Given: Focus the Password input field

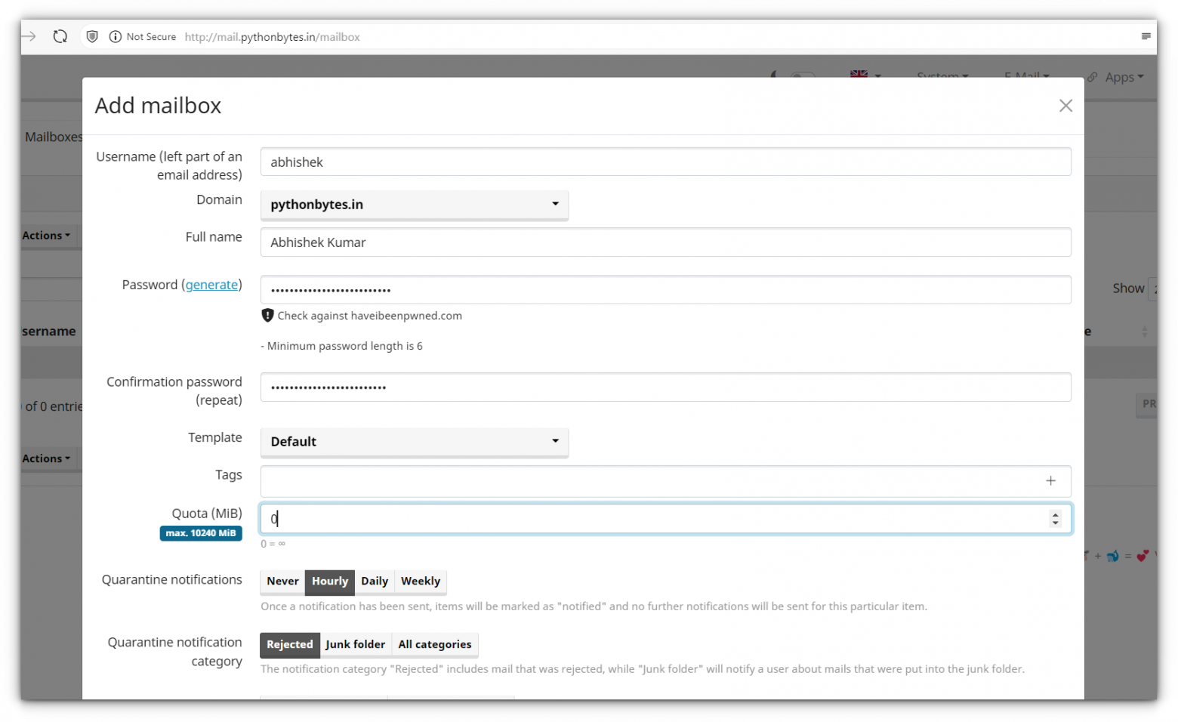Looking at the screenshot, I should coord(665,290).
